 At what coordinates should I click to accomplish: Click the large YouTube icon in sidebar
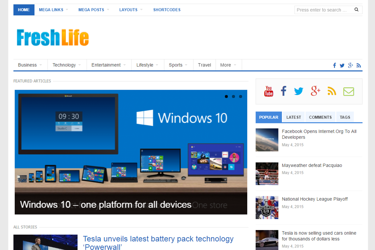coord(269,91)
